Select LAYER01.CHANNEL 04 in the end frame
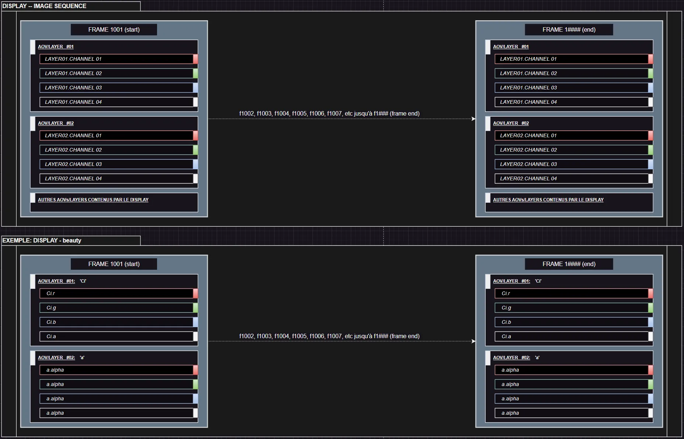684x439 pixels. click(x=571, y=102)
